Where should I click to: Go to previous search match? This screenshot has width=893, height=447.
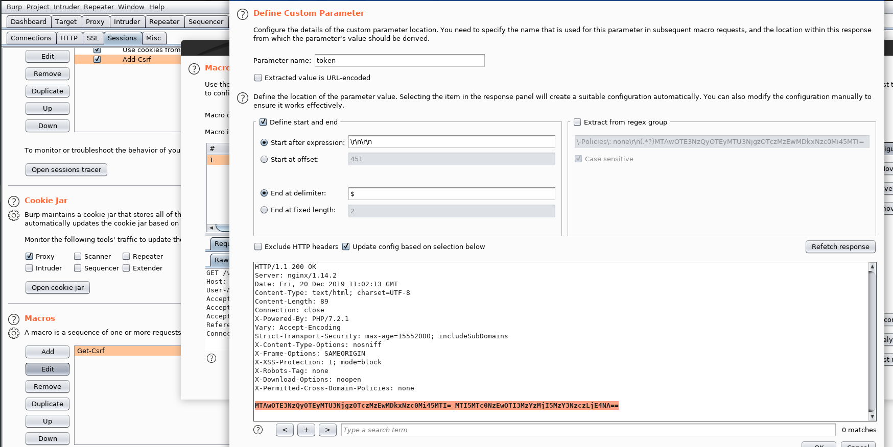pos(285,430)
